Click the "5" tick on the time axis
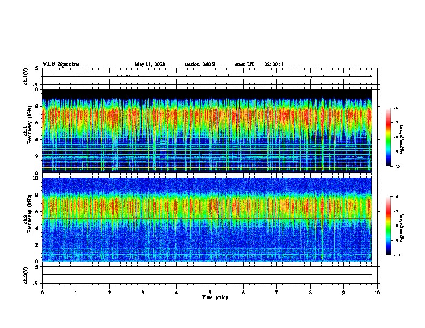The width and height of the screenshot is (425, 328). tap(210, 293)
